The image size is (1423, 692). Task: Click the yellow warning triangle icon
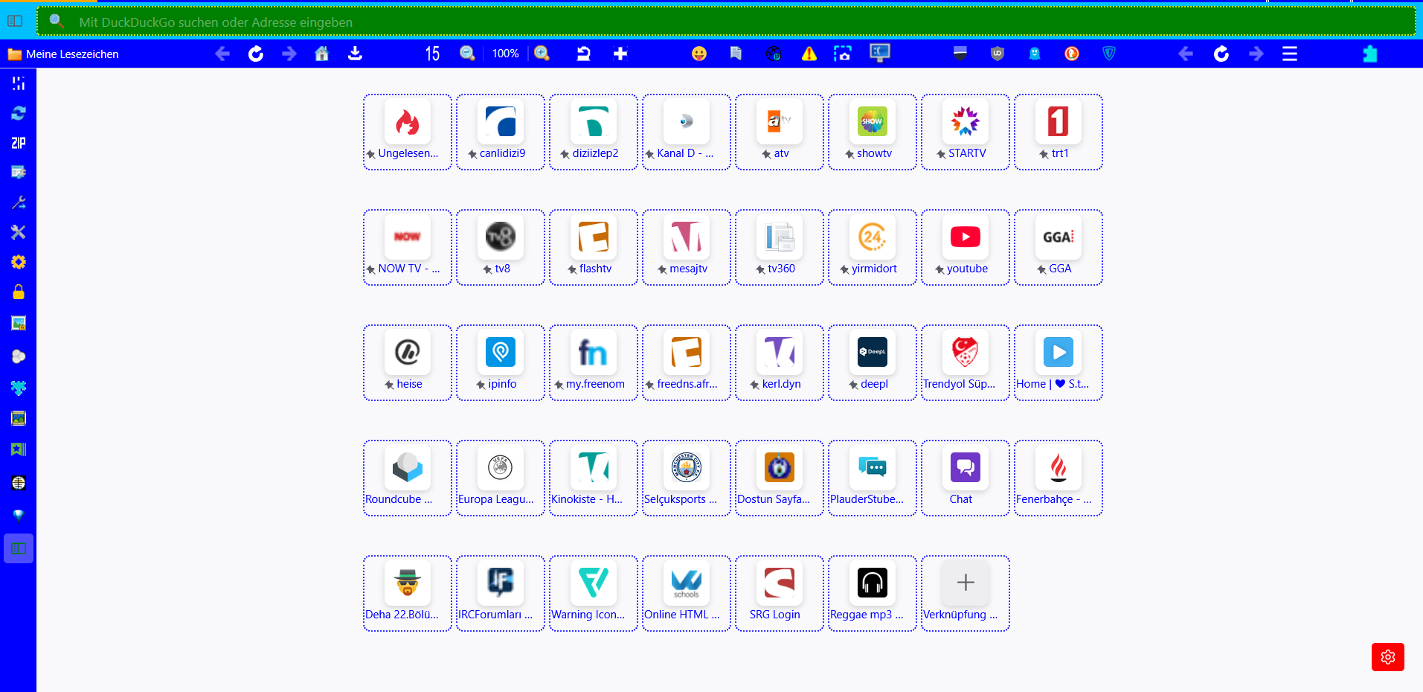point(809,54)
